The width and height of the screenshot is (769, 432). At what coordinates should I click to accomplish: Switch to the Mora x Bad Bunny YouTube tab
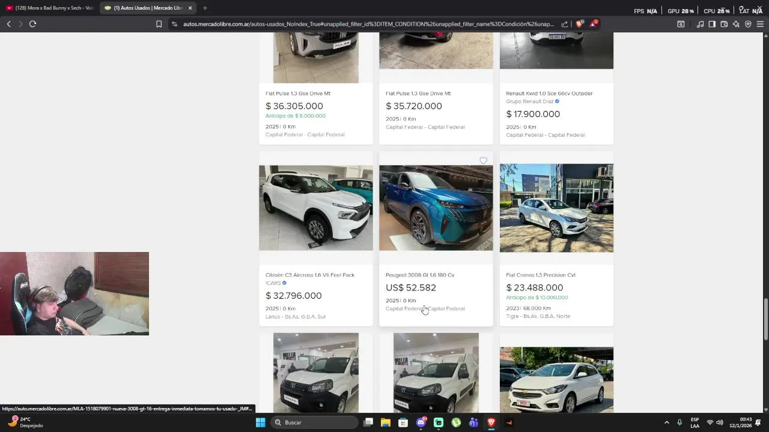click(50, 8)
